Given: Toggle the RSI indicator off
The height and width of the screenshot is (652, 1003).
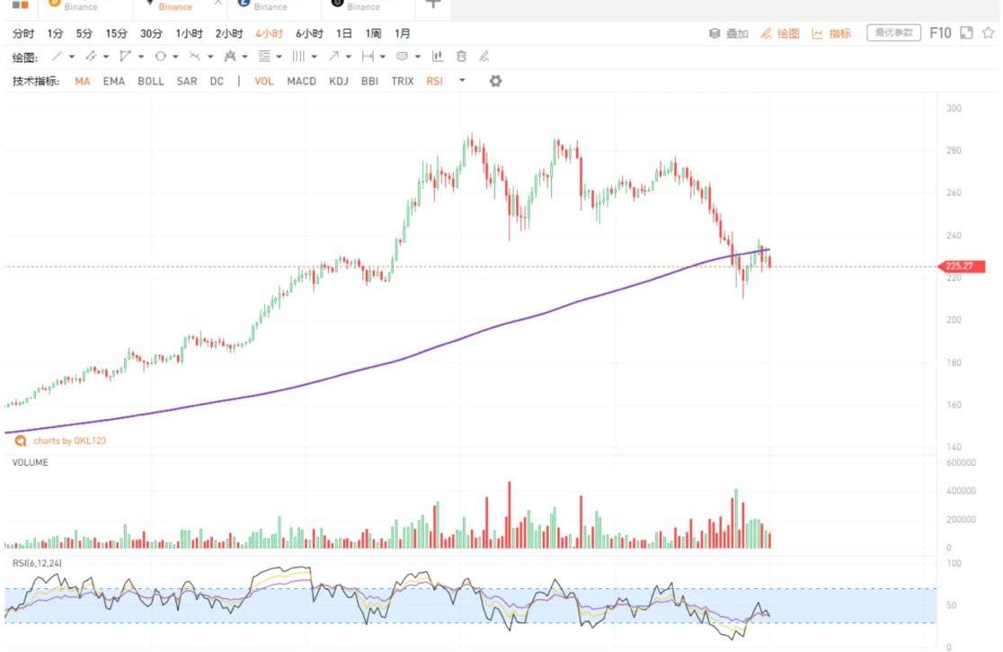Looking at the screenshot, I should pos(434,81).
